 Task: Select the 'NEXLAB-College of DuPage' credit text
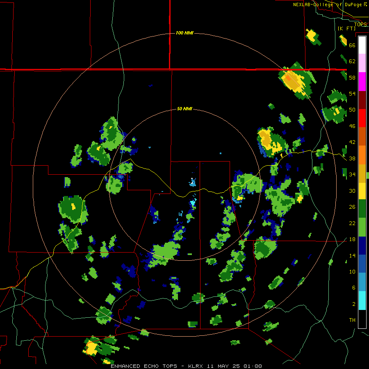pos(328,5)
